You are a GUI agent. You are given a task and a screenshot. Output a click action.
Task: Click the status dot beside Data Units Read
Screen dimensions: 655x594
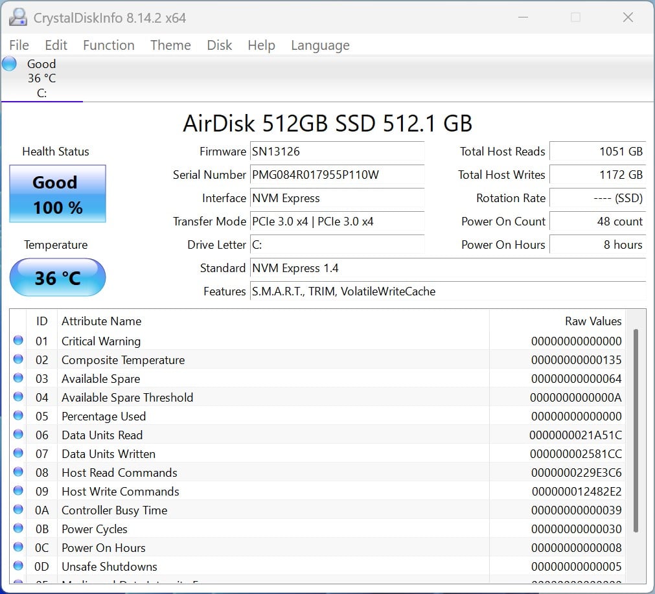(18, 434)
